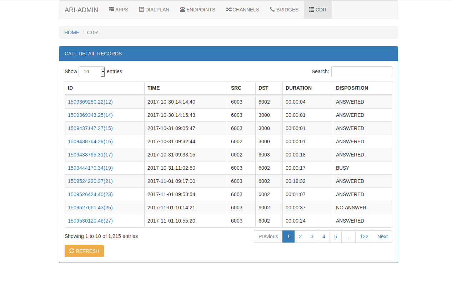Viewport: 452px width, 294px height.
Task: Sort table by TIME column header
Action: click(x=186, y=88)
